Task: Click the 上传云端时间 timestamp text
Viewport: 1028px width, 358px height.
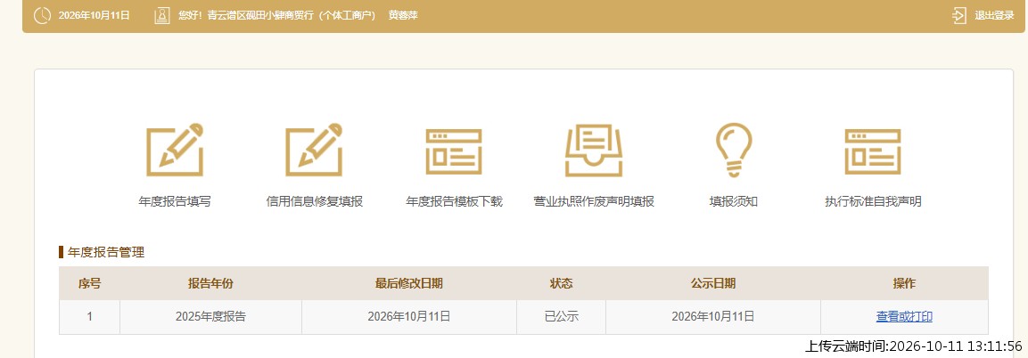Action: point(913,346)
